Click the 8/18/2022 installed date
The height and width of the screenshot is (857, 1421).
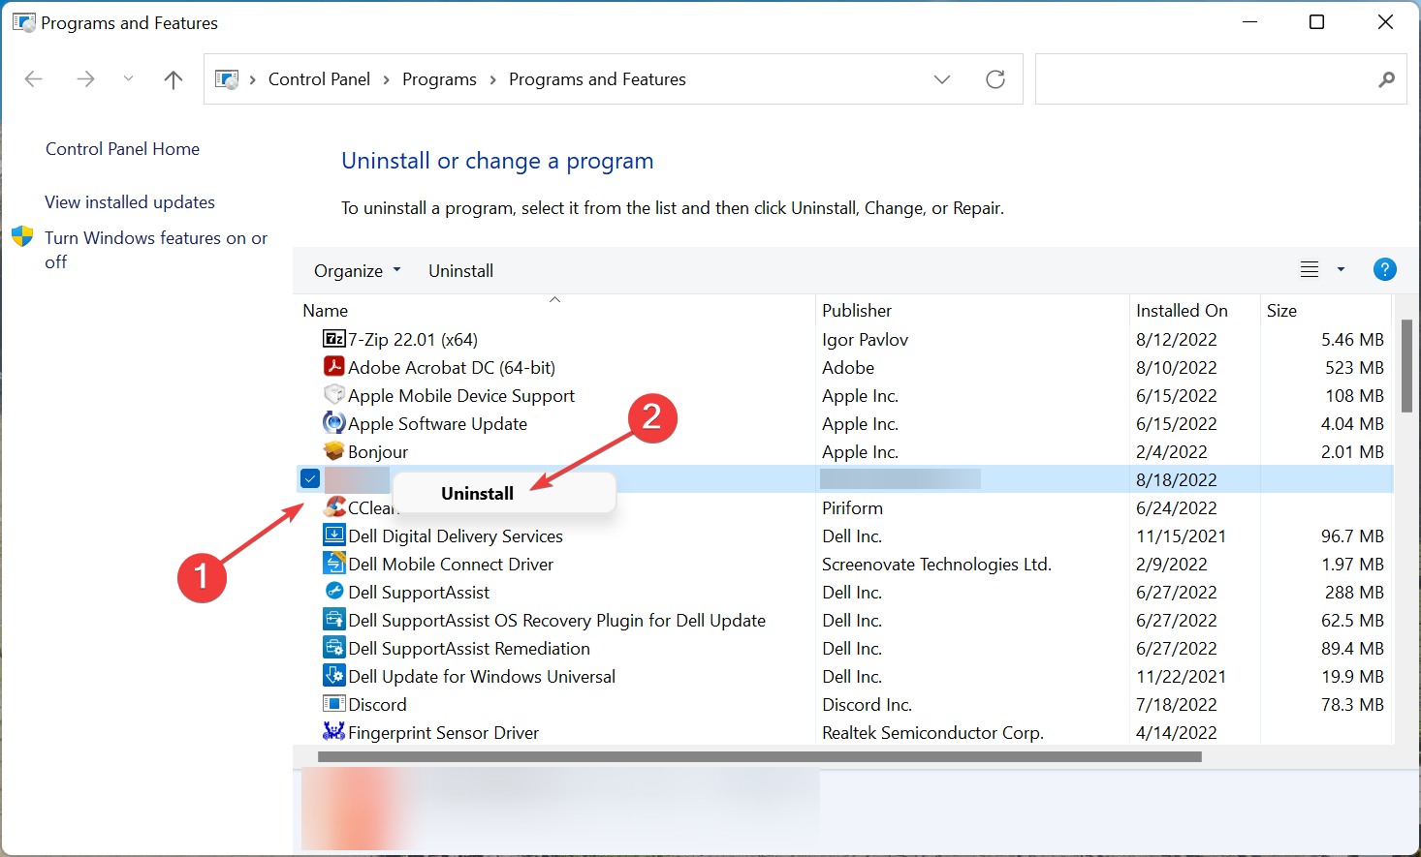click(1176, 480)
